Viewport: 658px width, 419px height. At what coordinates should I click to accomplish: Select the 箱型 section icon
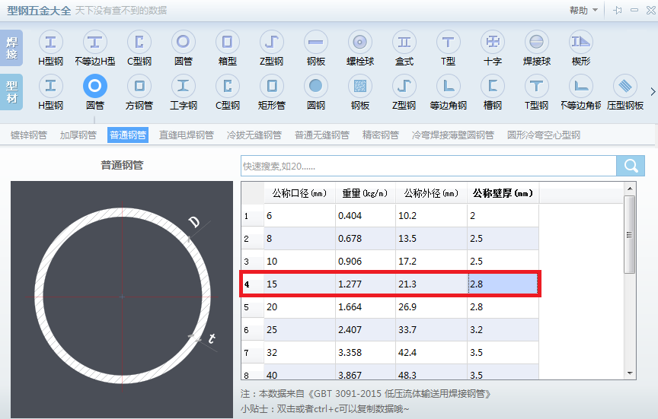pyautogui.click(x=228, y=43)
